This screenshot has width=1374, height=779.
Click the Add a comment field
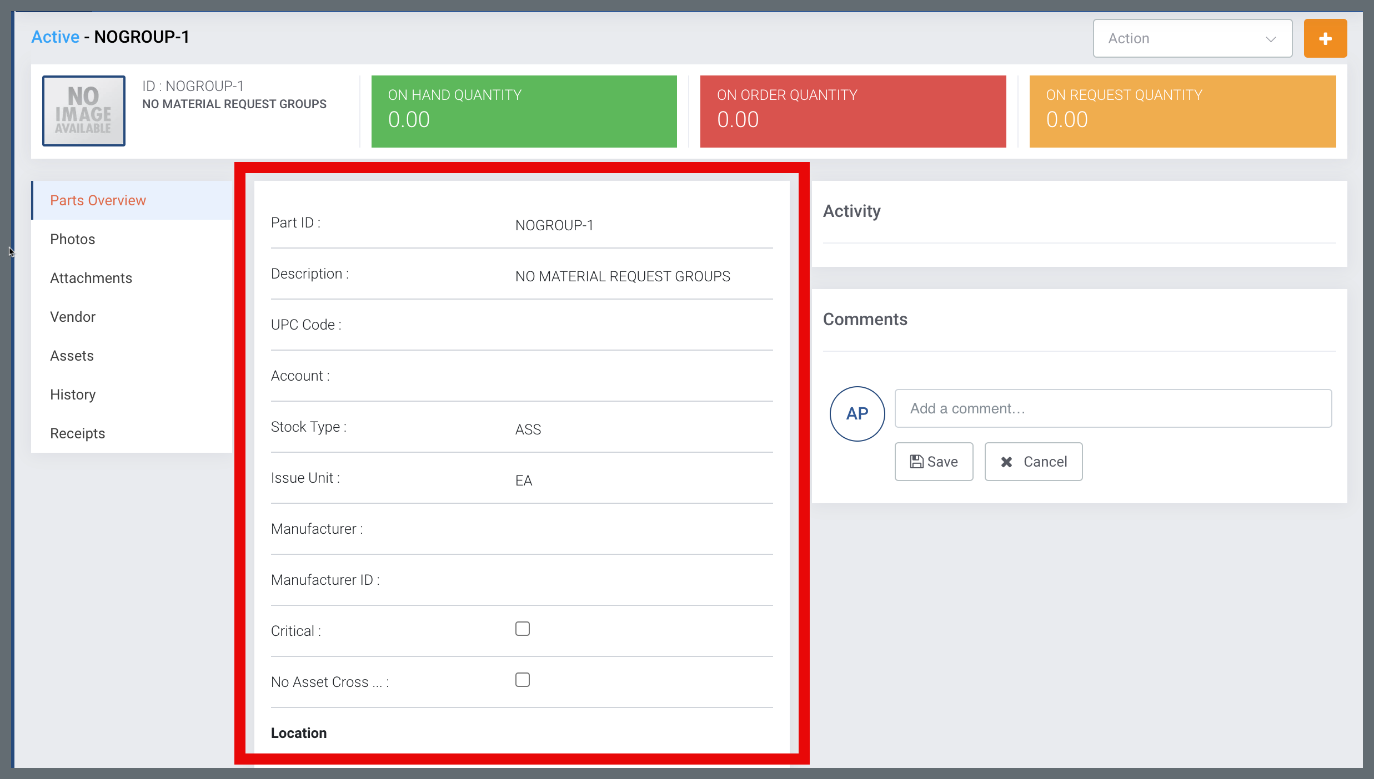click(x=1113, y=408)
